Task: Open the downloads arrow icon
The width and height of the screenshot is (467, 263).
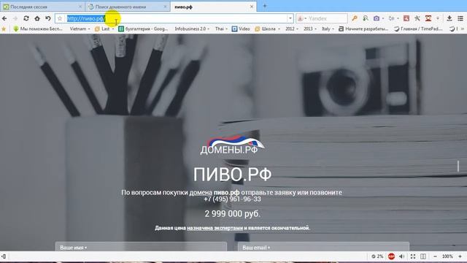Action: (x=449, y=18)
